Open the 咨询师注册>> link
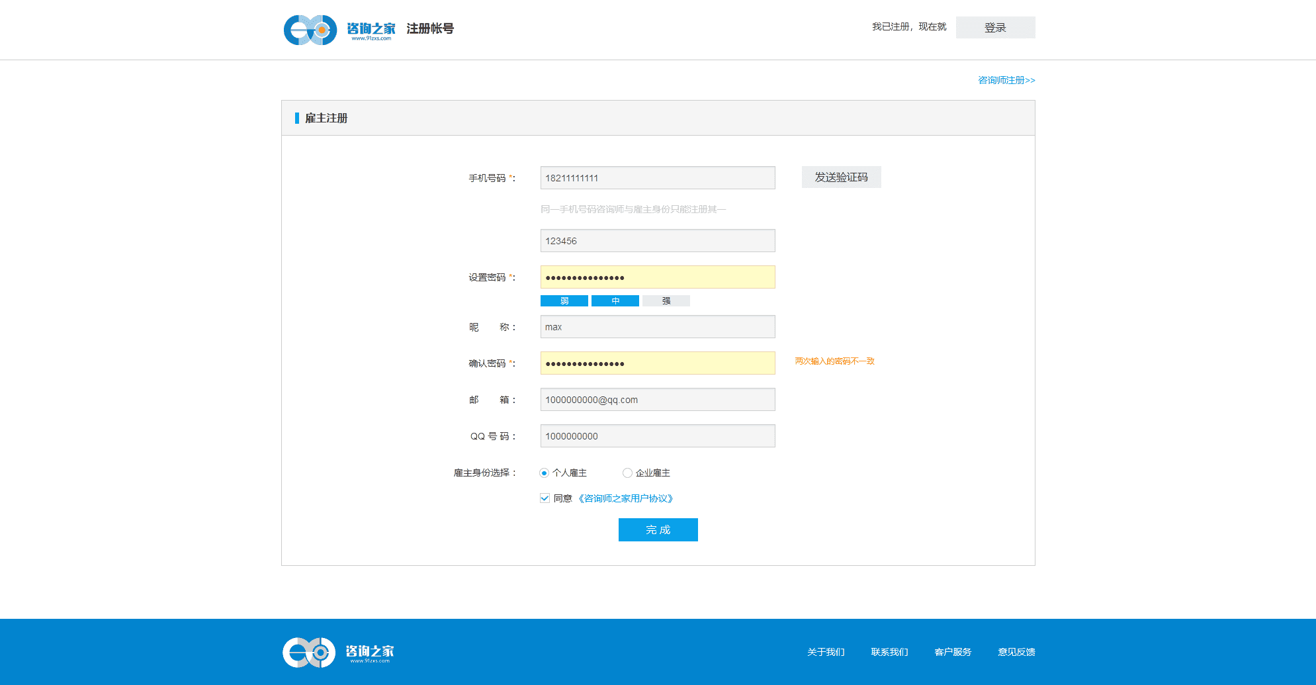This screenshot has width=1316, height=685. [x=1006, y=80]
